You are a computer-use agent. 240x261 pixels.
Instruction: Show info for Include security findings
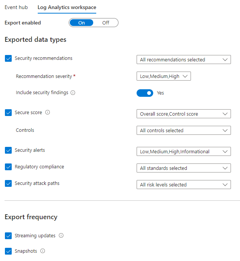(x=73, y=93)
